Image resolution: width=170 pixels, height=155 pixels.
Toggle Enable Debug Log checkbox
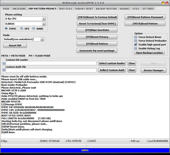point(136,48)
